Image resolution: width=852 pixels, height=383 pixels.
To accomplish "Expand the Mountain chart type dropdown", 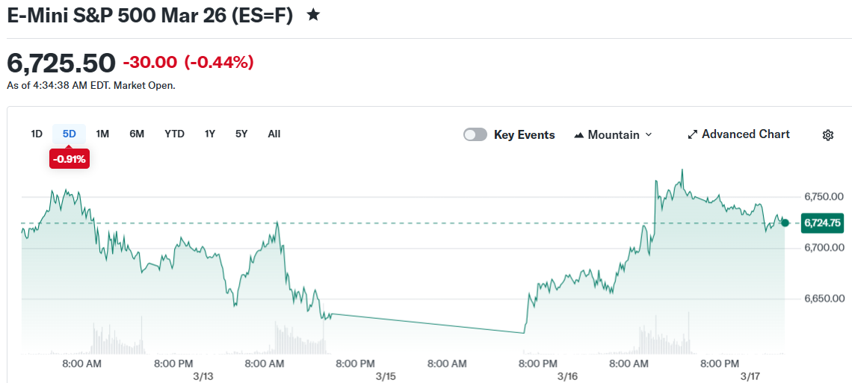I will click(648, 134).
